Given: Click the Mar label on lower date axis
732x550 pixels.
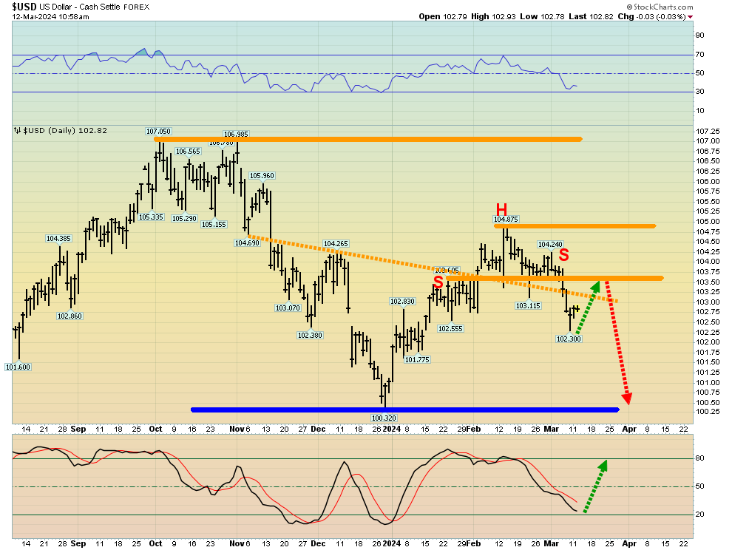Looking at the screenshot, I should pos(552,543).
